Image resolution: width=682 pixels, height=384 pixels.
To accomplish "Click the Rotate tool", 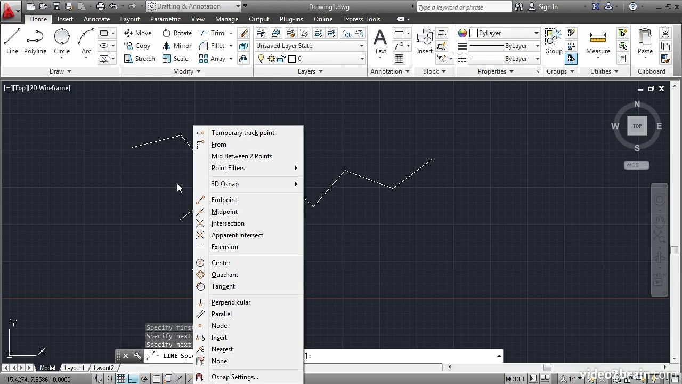I will (177, 33).
